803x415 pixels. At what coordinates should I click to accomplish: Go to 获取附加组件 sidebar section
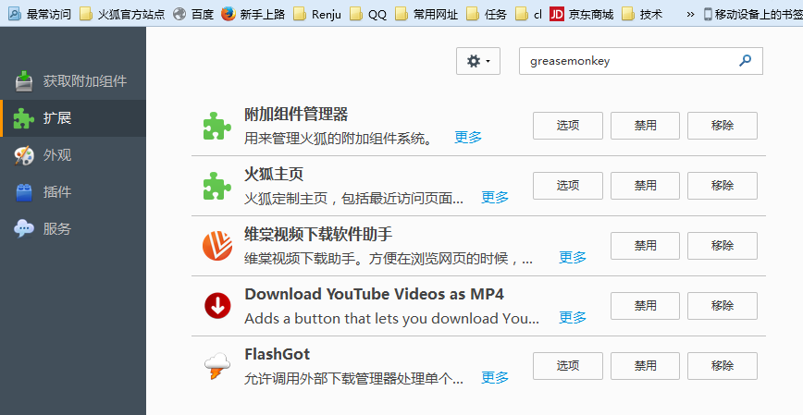tap(73, 80)
